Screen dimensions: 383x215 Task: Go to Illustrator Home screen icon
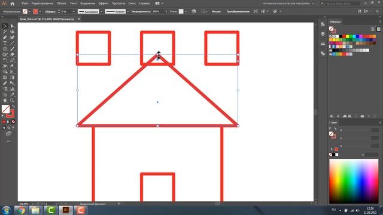coord(13,4)
